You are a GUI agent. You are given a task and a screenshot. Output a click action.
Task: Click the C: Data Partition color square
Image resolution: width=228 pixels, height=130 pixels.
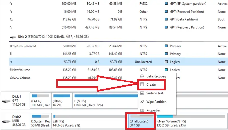tap(166, 19)
